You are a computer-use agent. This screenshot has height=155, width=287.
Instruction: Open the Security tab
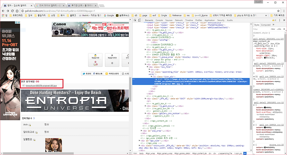click(x=221, y=20)
